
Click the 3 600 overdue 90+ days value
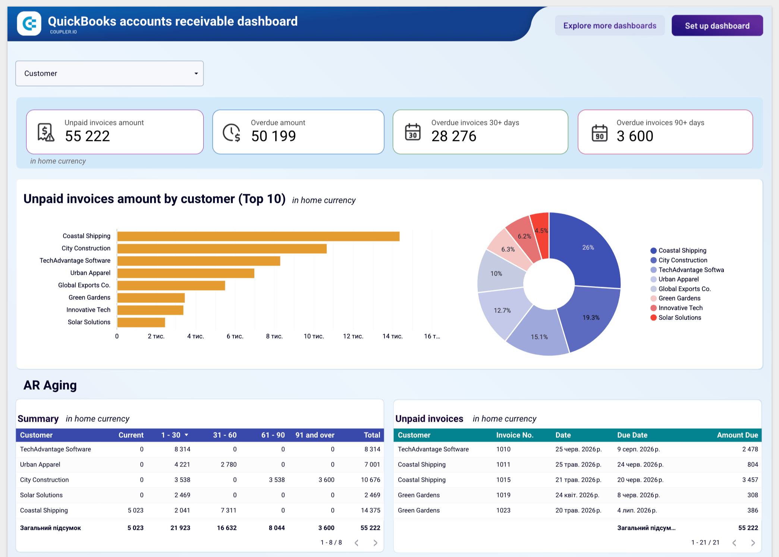coord(635,136)
